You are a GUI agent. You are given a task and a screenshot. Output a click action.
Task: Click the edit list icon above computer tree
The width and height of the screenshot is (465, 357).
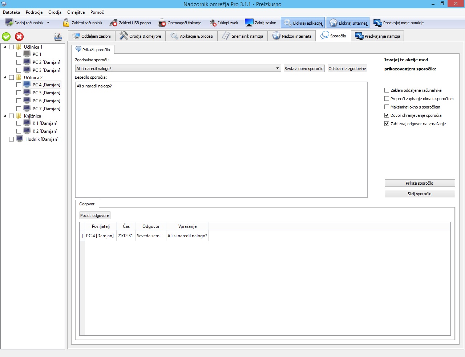pyautogui.click(x=58, y=37)
